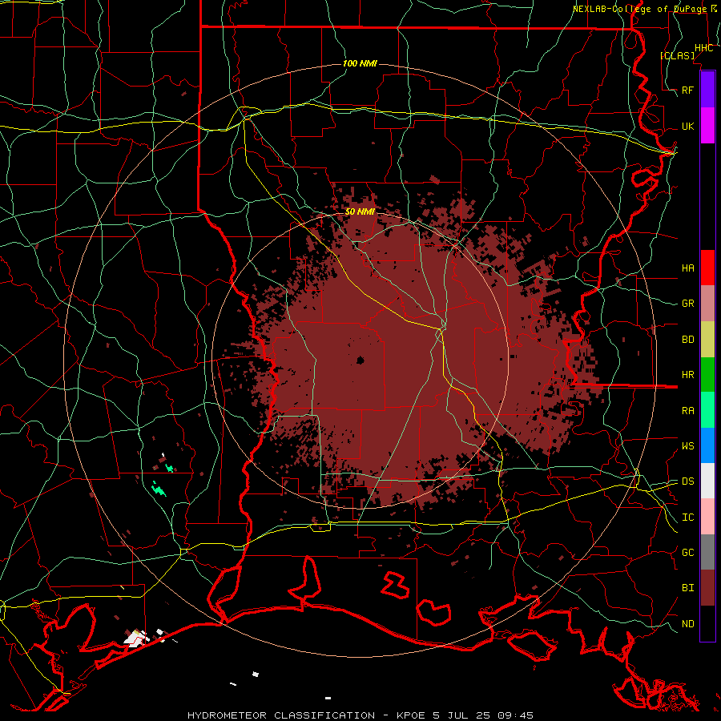This screenshot has height=721, width=721.
Task: Click the Hydrometeor Classification KPOE caption
Action: pyautogui.click(x=360, y=715)
